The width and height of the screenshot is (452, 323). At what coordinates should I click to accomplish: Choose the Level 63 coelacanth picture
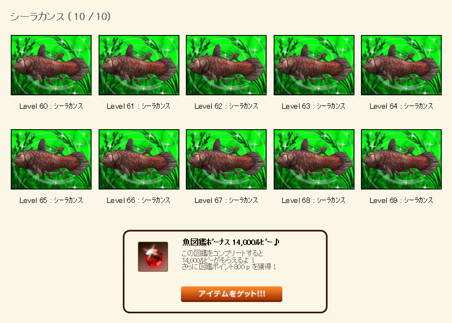(314, 65)
